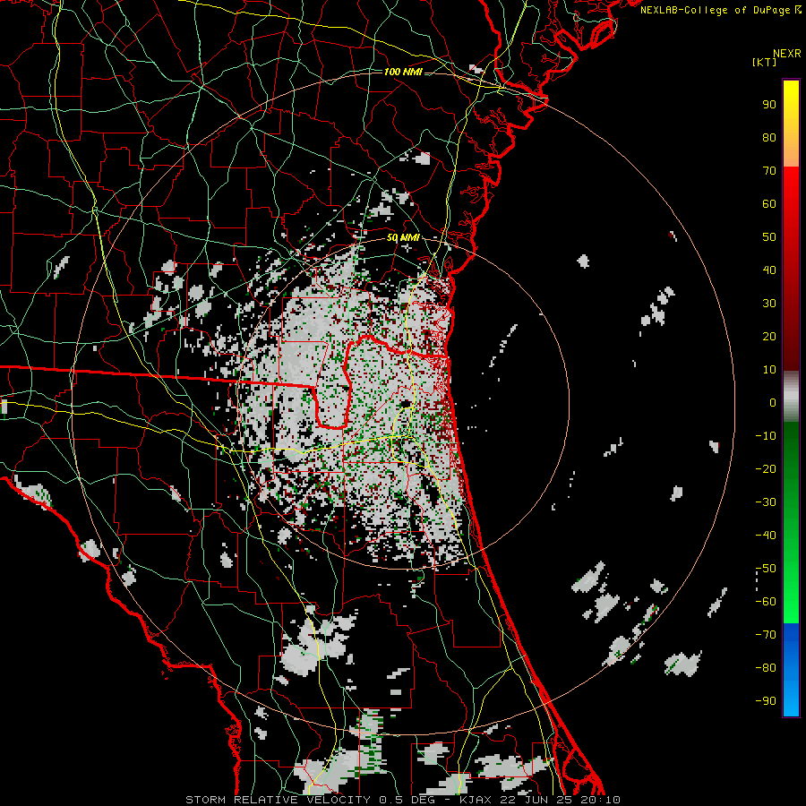Screen dimensions: 806x806
Task: Click the 60 value on the velocity scale
Action: 769,204
